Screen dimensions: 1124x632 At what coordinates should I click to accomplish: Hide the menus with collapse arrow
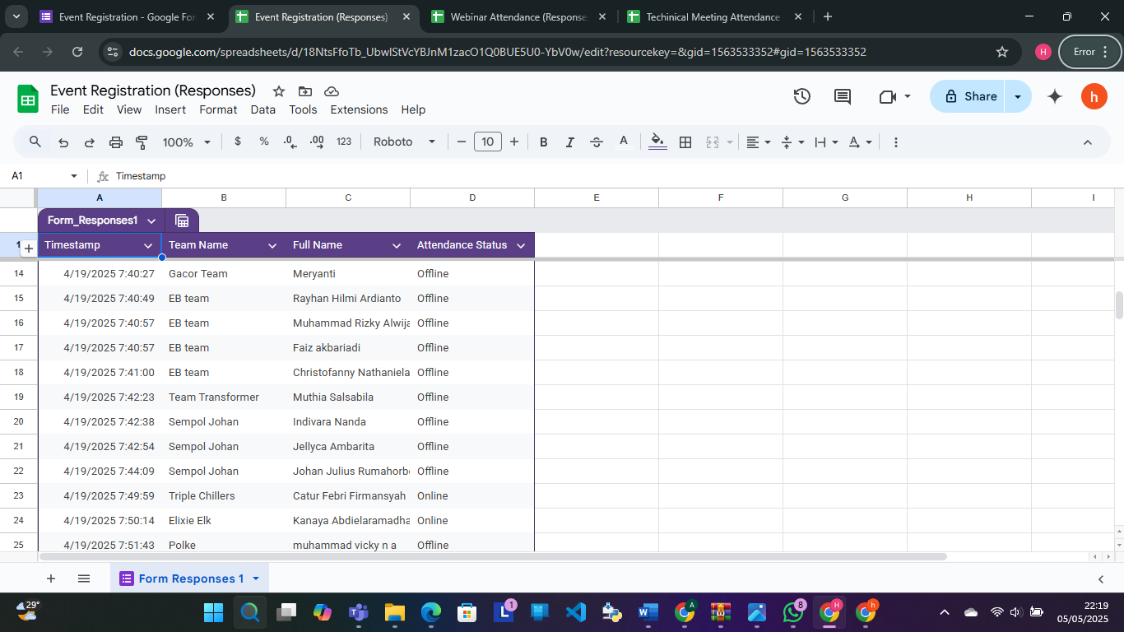[1087, 142]
